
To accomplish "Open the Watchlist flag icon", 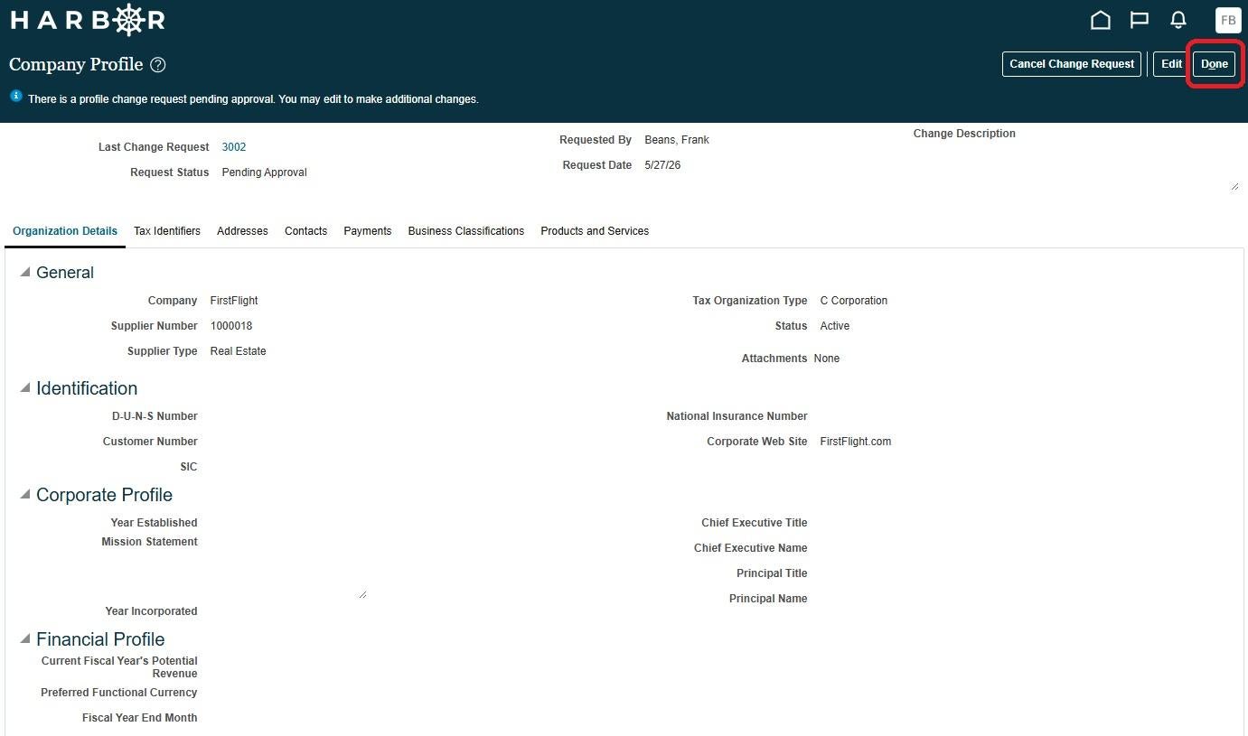I will pyautogui.click(x=1140, y=20).
